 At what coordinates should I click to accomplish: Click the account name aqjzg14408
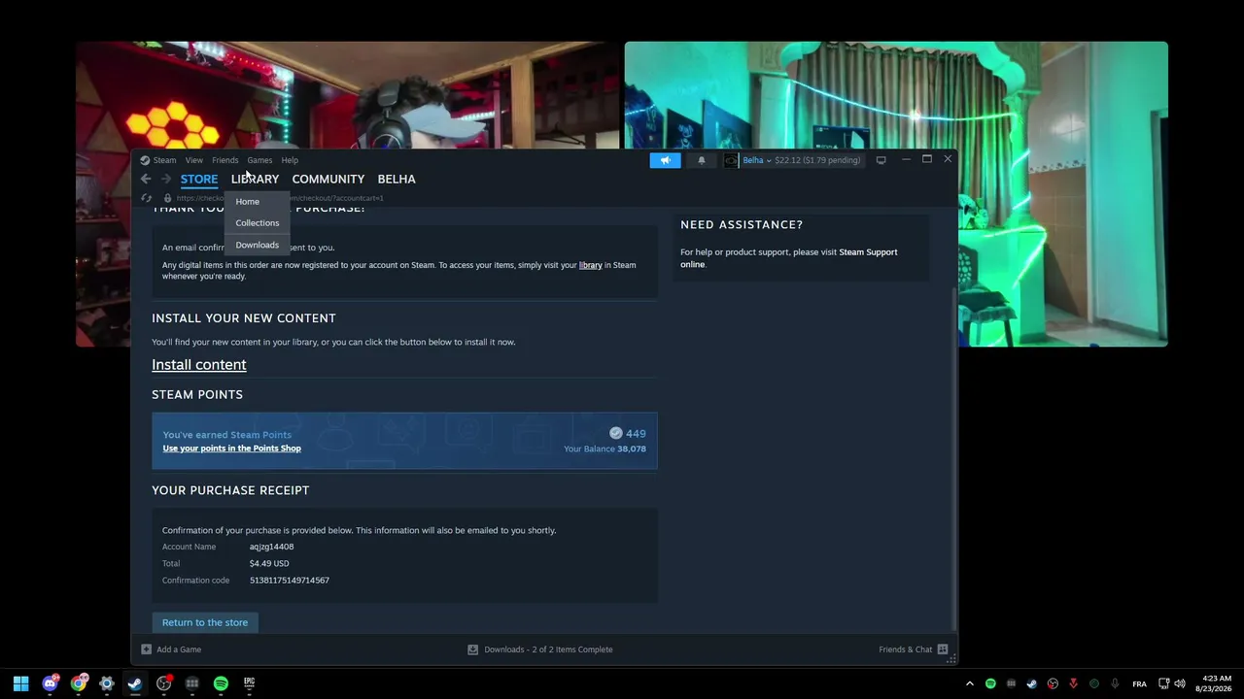(x=272, y=547)
